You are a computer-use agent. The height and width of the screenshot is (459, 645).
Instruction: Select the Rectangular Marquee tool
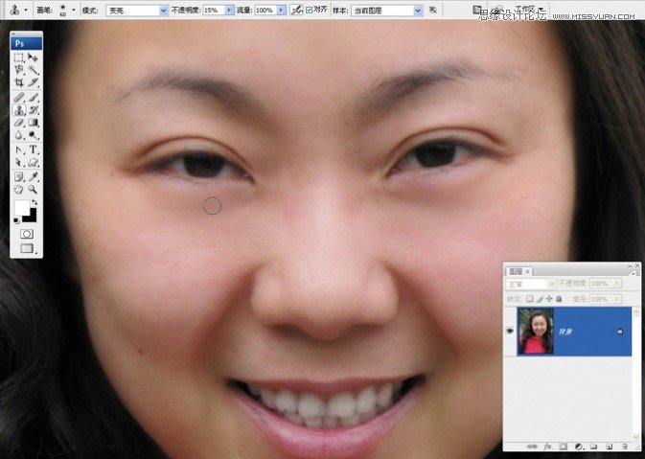[19, 57]
